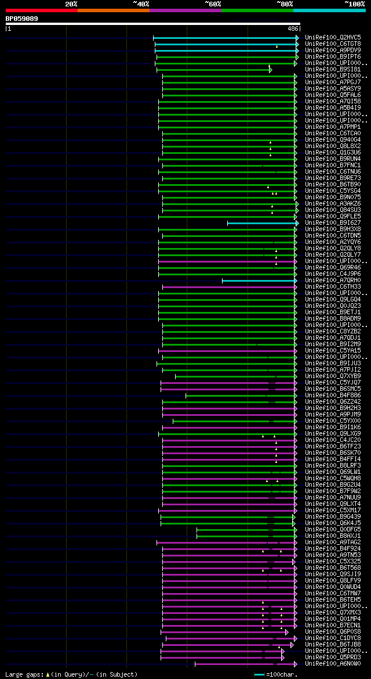371x679 pixels.
Task: Click the green ~80% identity legend segment
Action: (257, 10)
